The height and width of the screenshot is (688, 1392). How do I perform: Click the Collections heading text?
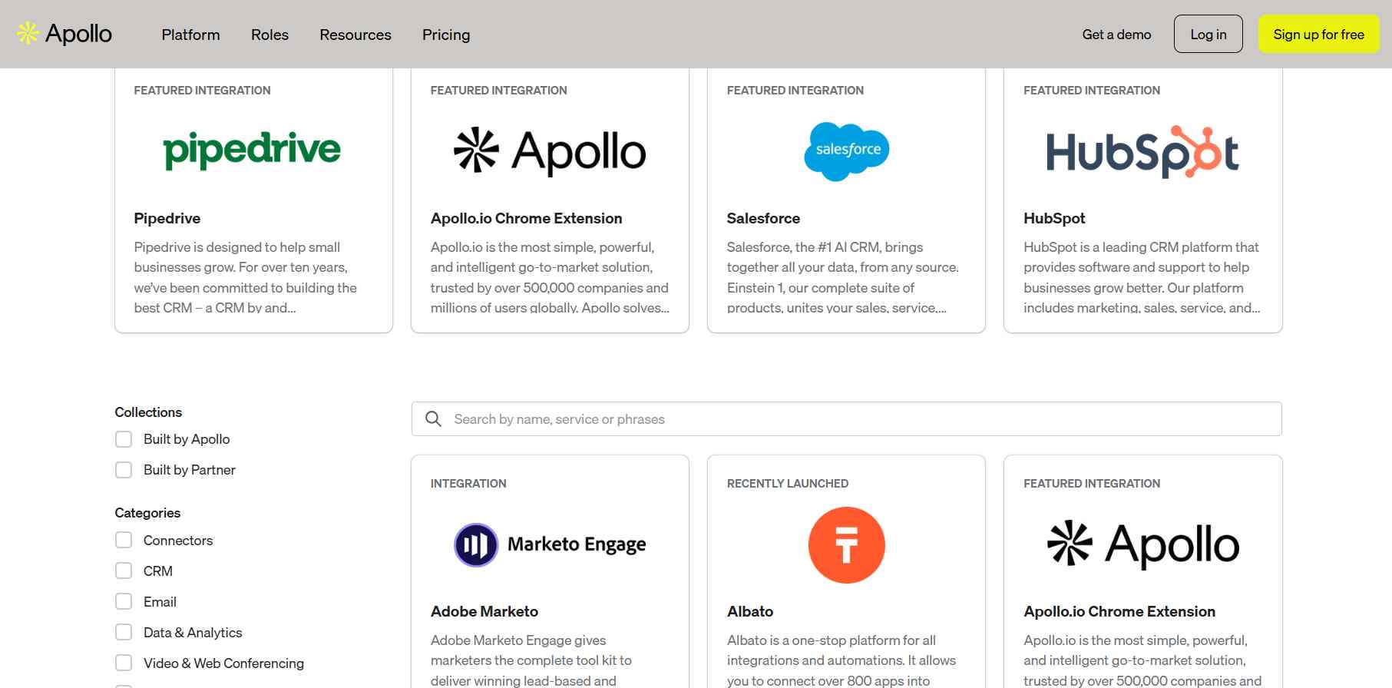tap(148, 412)
